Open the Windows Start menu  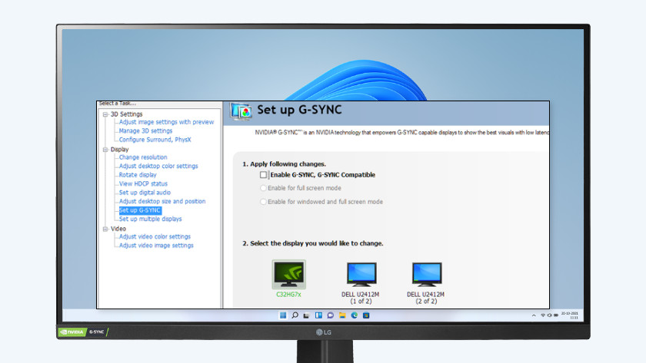pos(284,315)
